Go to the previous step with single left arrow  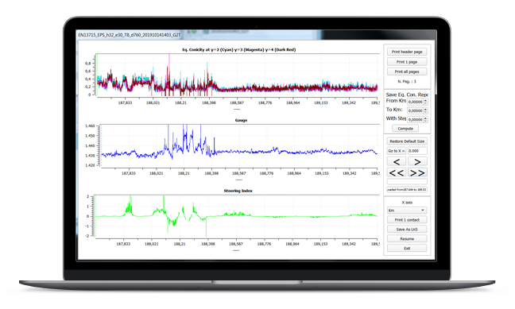tap(397, 161)
